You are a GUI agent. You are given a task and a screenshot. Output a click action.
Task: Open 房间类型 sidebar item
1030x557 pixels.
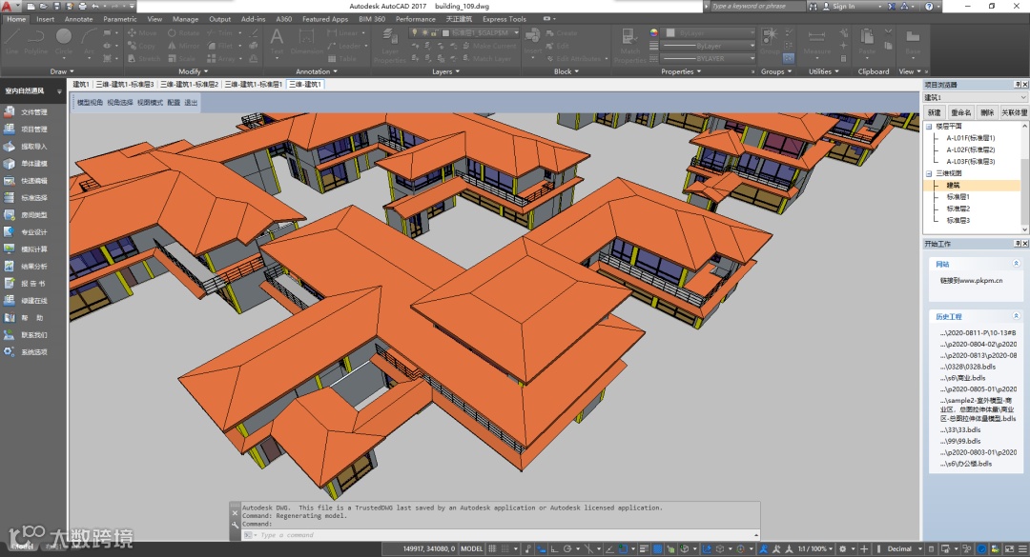(x=27, y=214)
